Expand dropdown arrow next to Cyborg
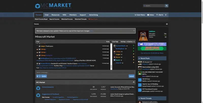203x103 pixels. pyautogui.click(x=122, y=52)
